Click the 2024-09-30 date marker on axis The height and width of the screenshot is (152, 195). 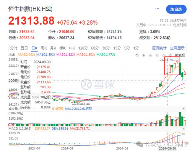(x=168, y=148)
